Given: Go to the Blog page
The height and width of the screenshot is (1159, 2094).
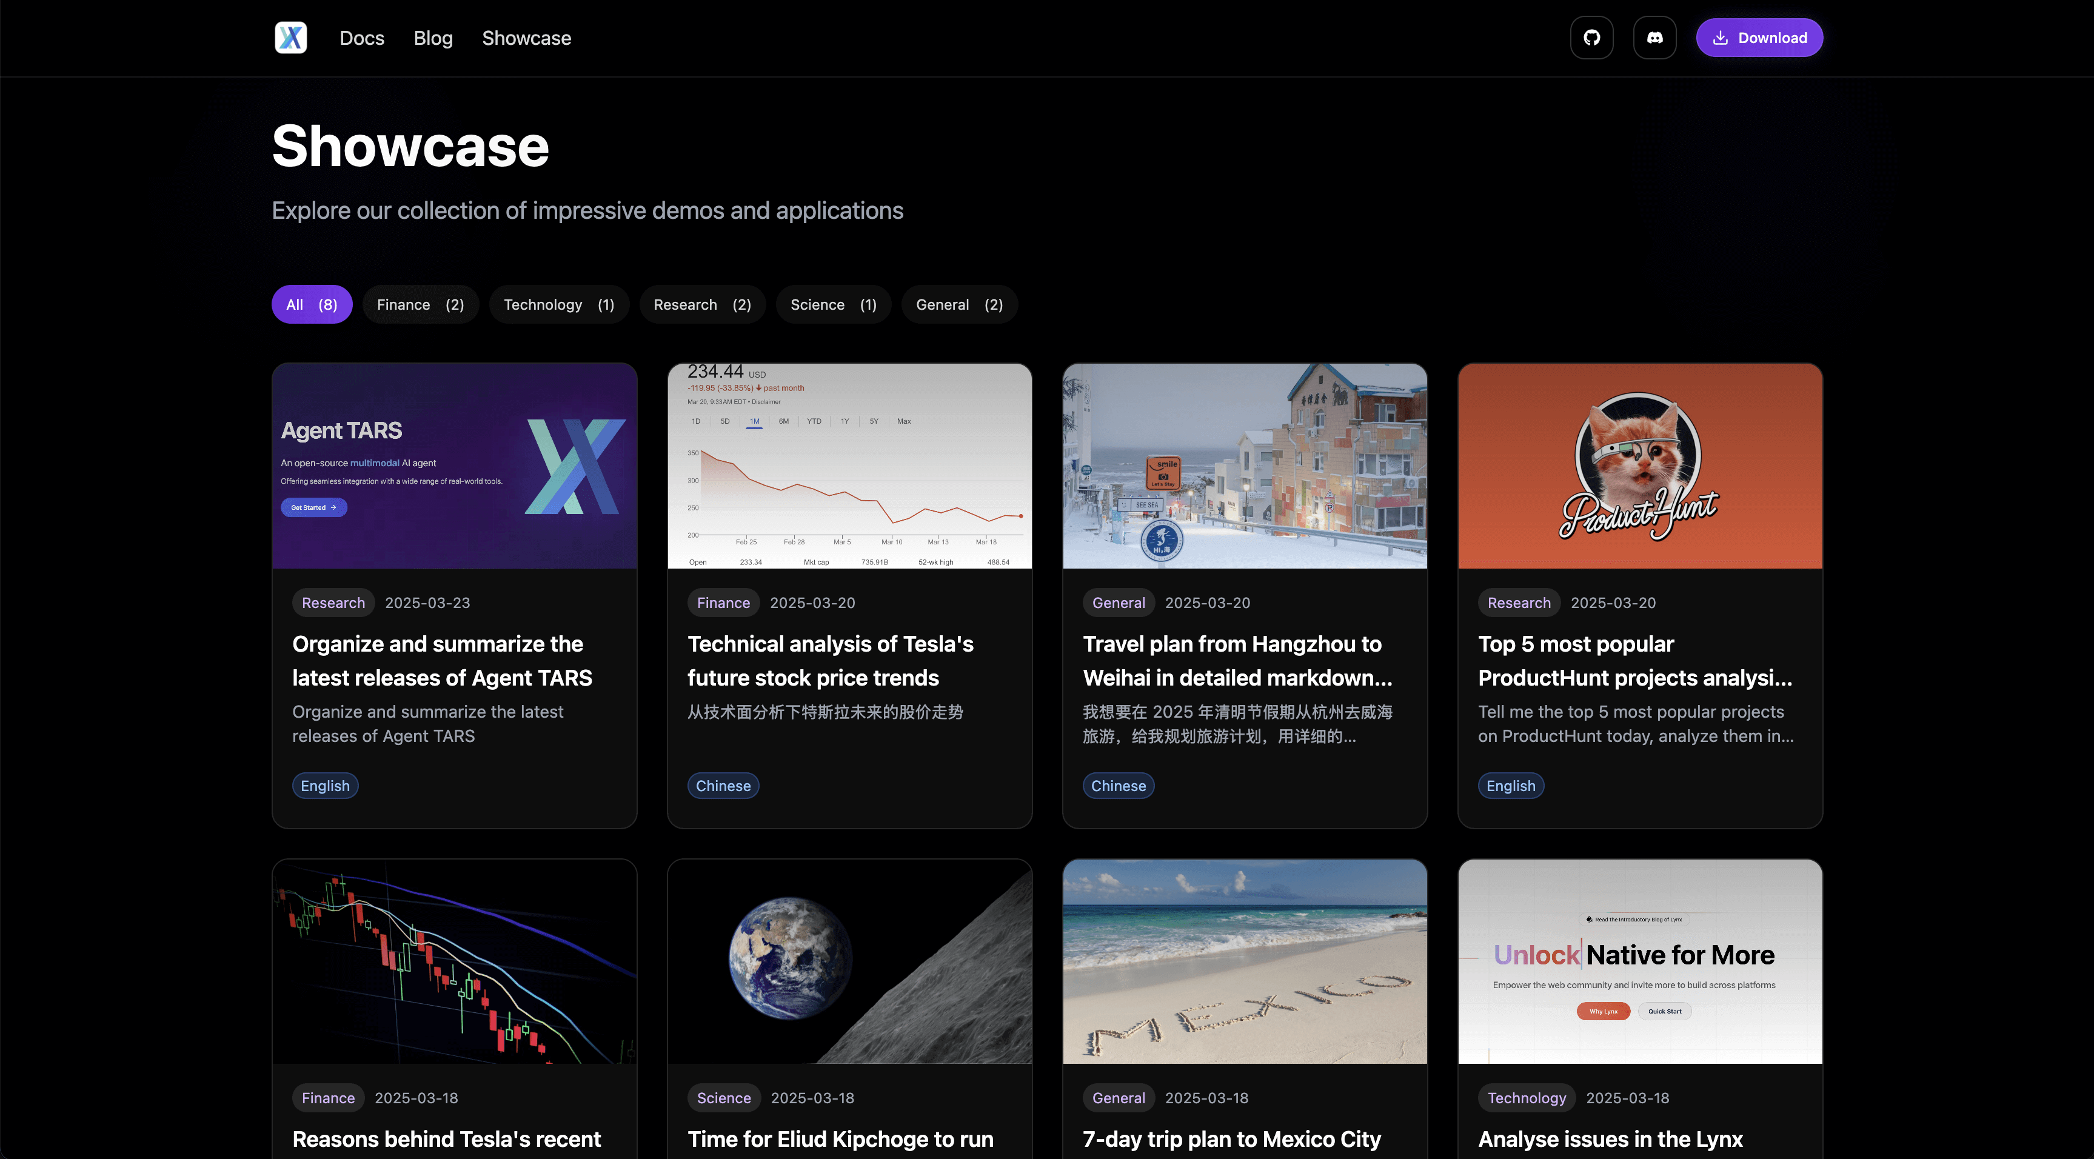Looking at the screenshot, I should click(432, 38).
